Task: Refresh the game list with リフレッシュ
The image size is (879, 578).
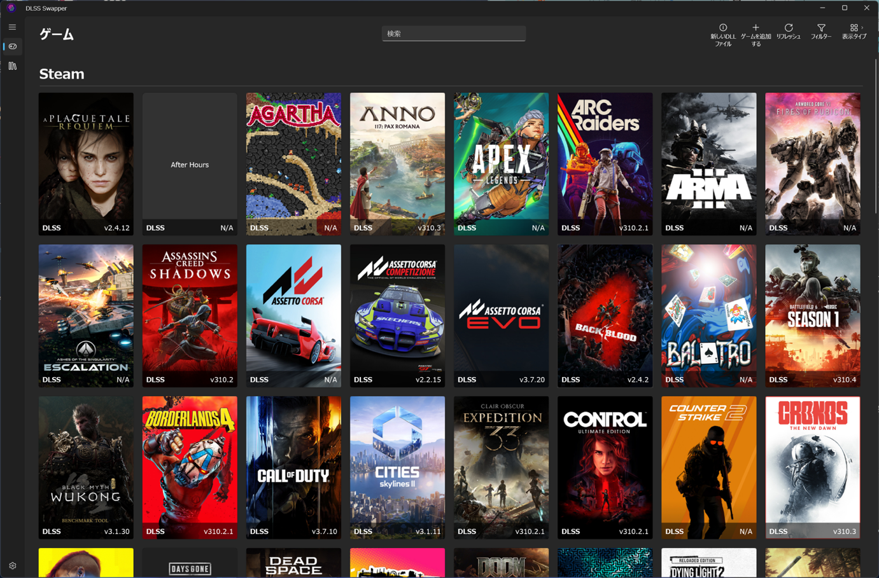Action: tap(789, 32)
